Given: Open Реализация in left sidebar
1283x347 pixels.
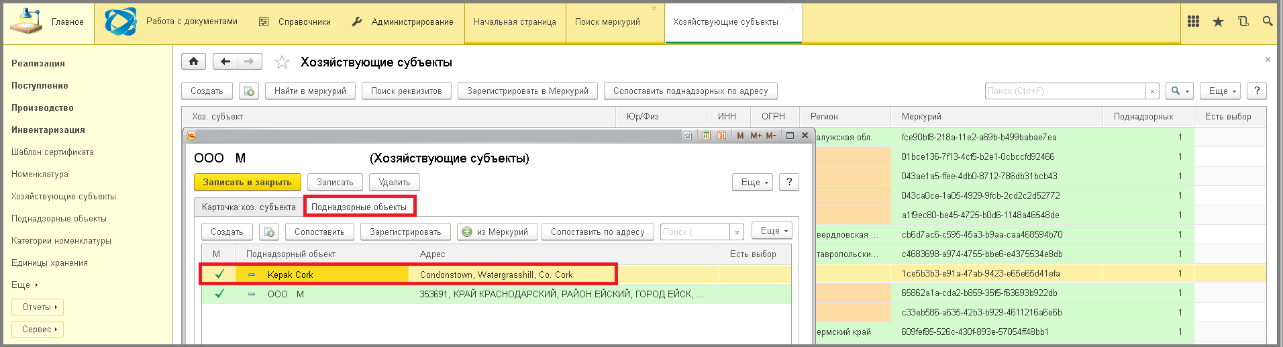Looking at the screenshot, I should pyautogui.click(x=38, y=63).
